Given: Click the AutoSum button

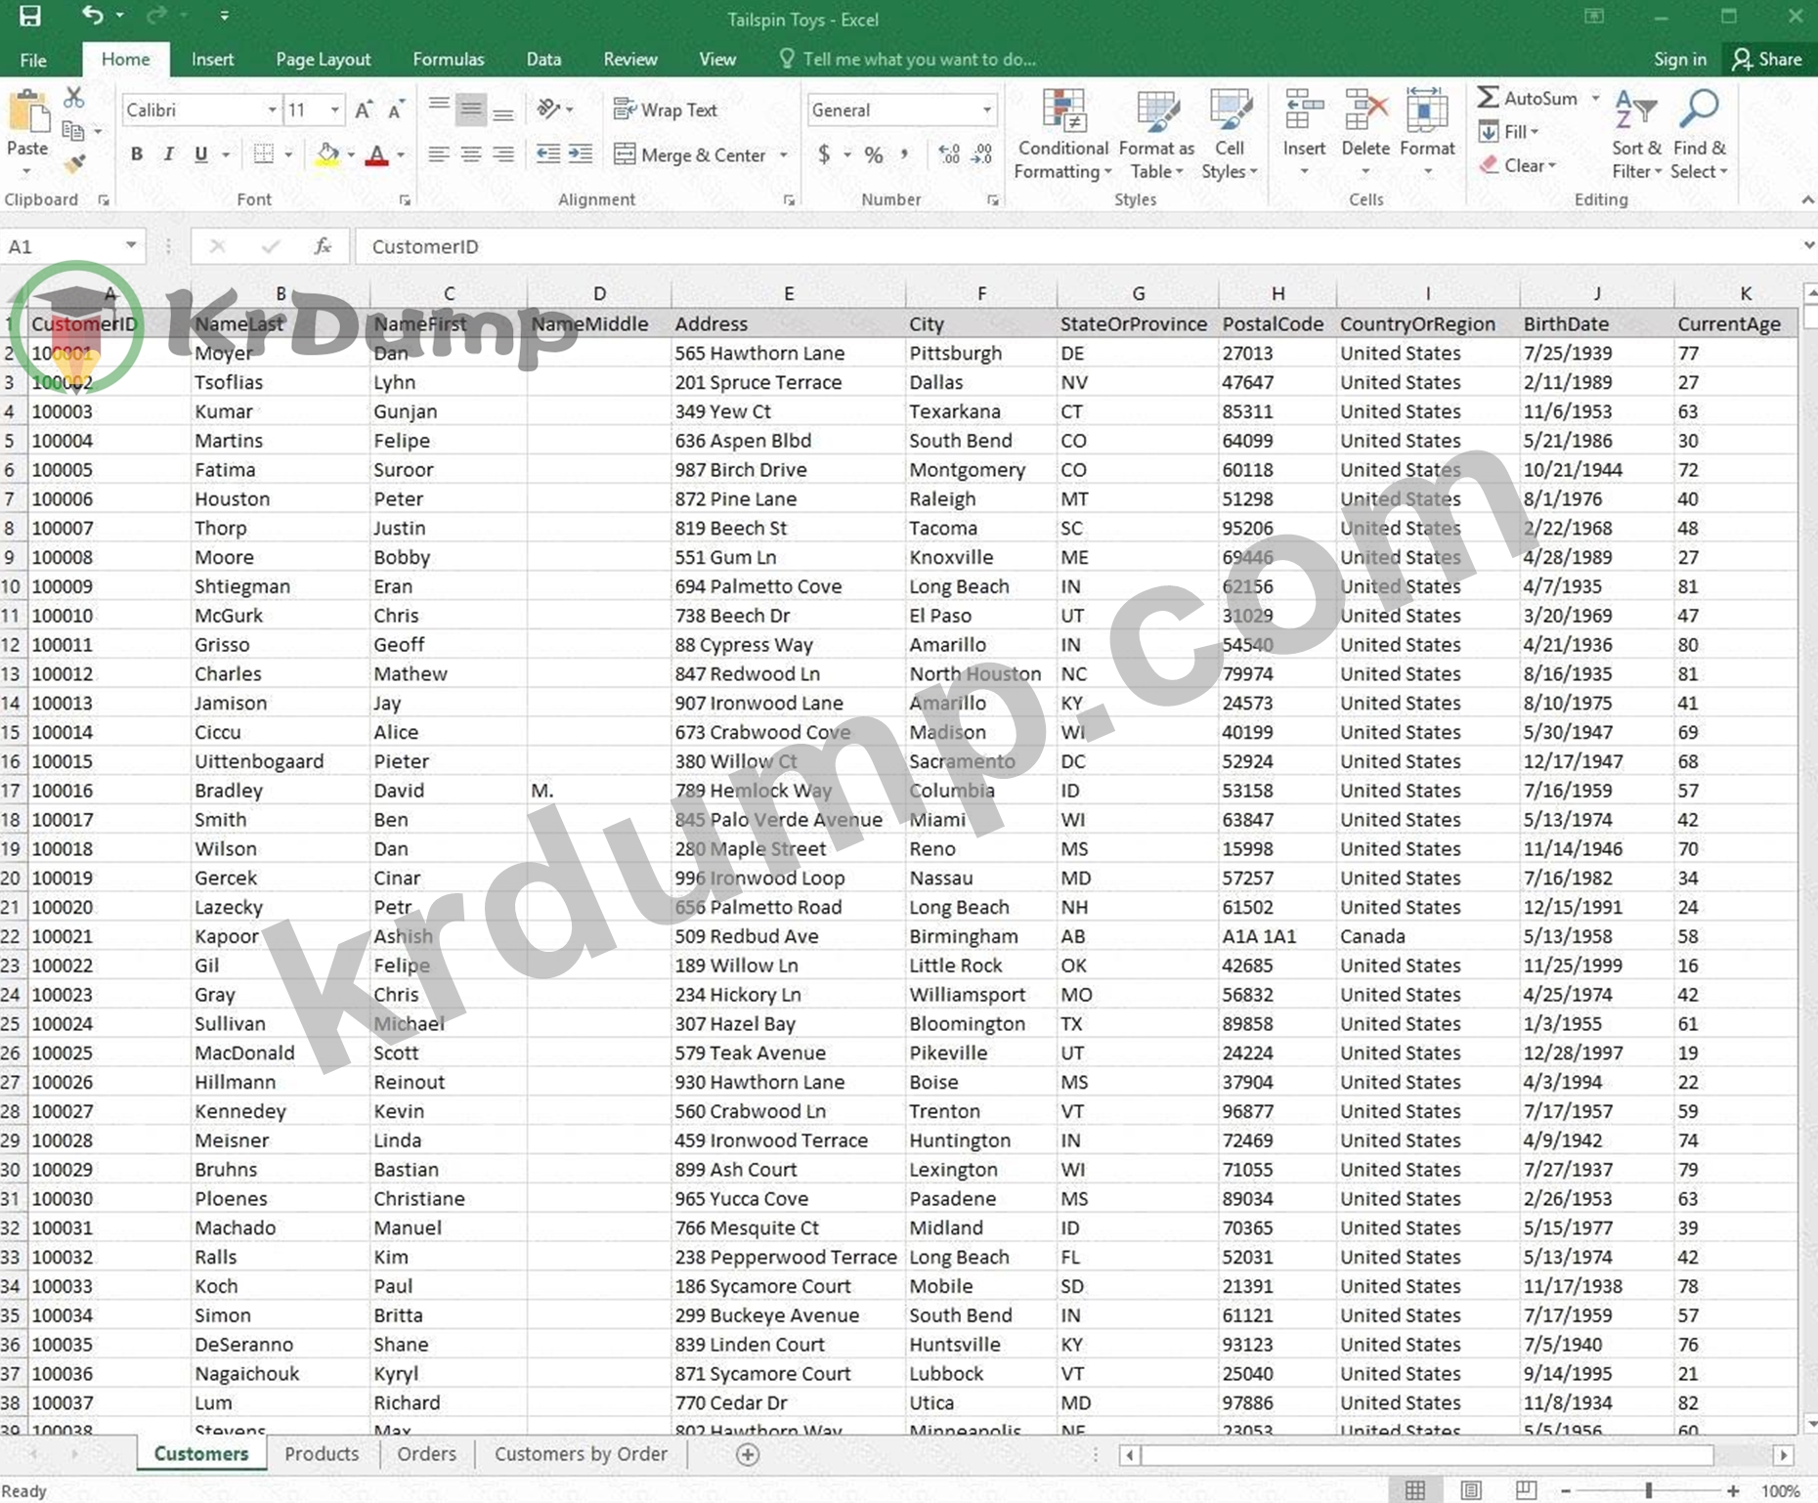Looking at the screenshot, I should point(1529,98).
